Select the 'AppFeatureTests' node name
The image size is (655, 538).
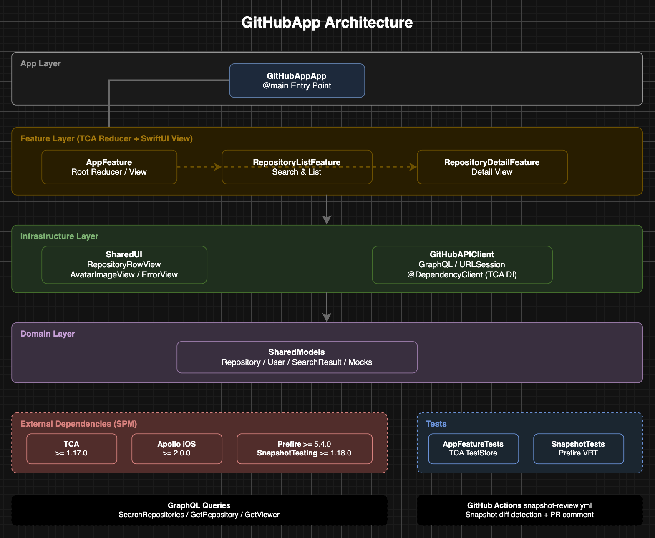click(x=473, y=444)
